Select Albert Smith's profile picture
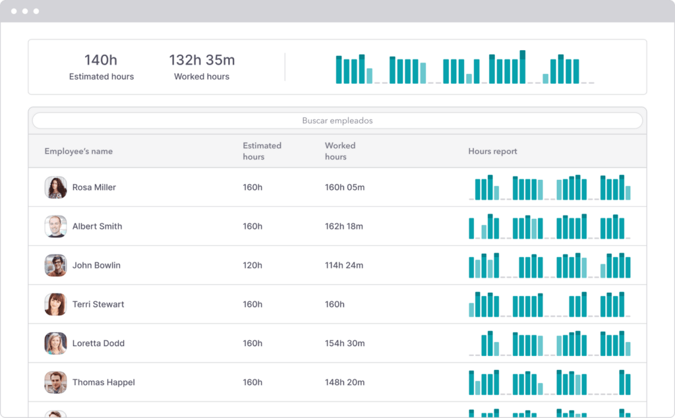Viewport: 675px width, 418px height. (x=55, y=226)
